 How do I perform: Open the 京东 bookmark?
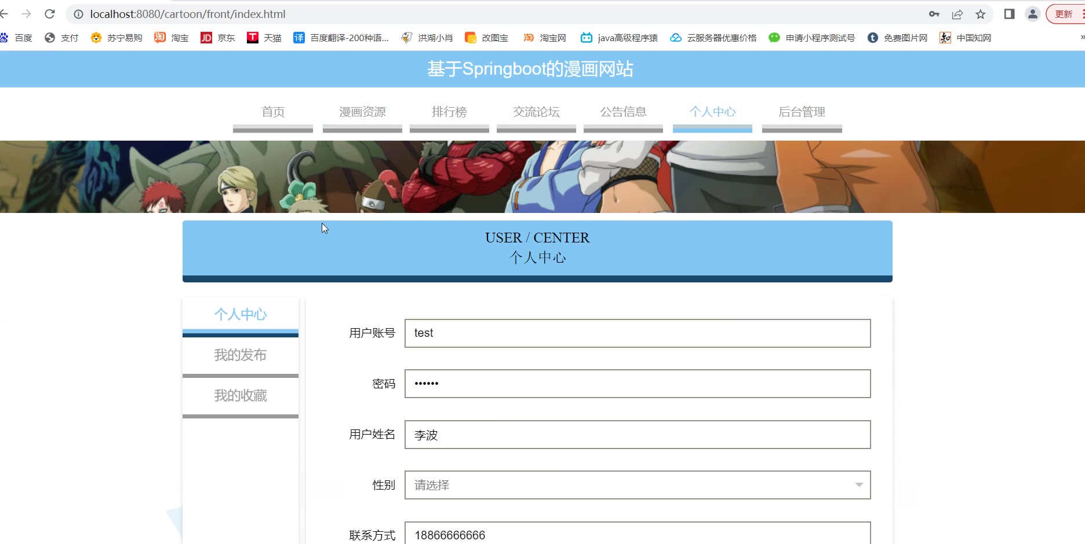[x=218, y=38]
